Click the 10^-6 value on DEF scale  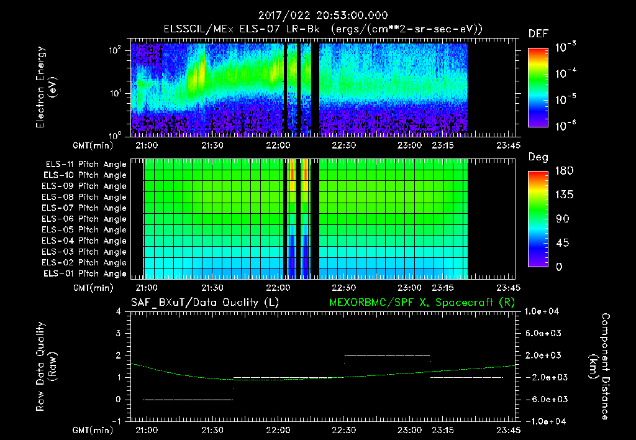565,126
